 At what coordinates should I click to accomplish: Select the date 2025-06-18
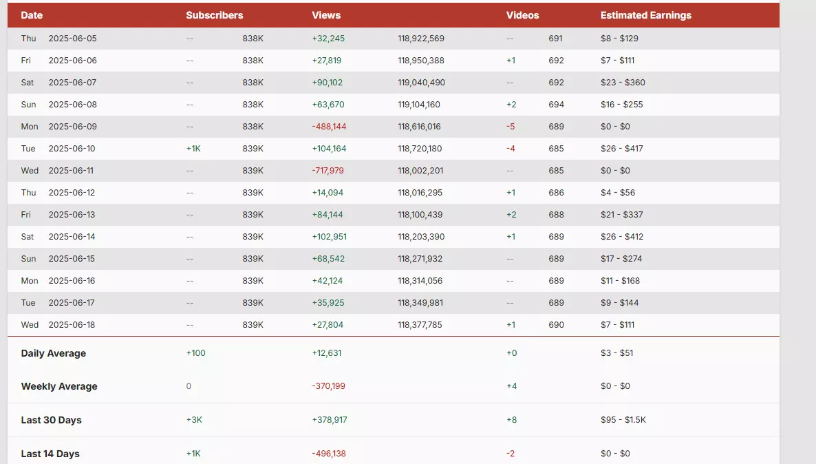(72, 325)
